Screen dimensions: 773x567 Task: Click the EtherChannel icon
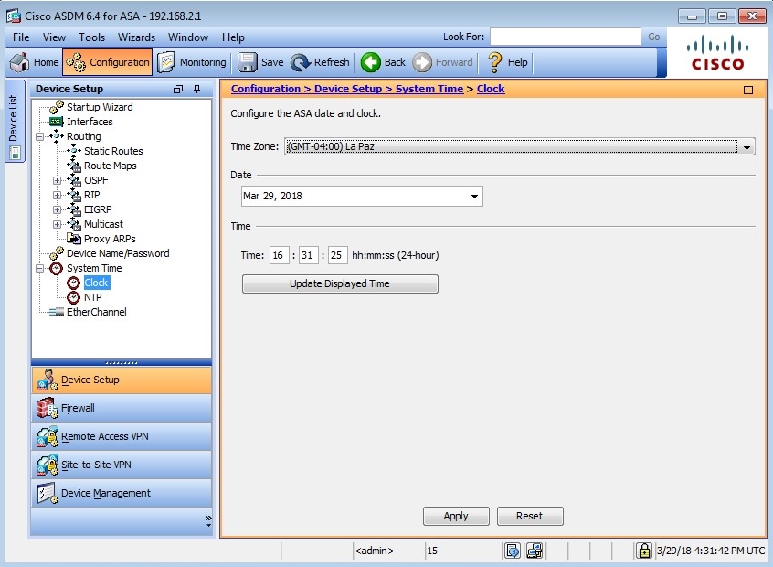pos(57,312)
